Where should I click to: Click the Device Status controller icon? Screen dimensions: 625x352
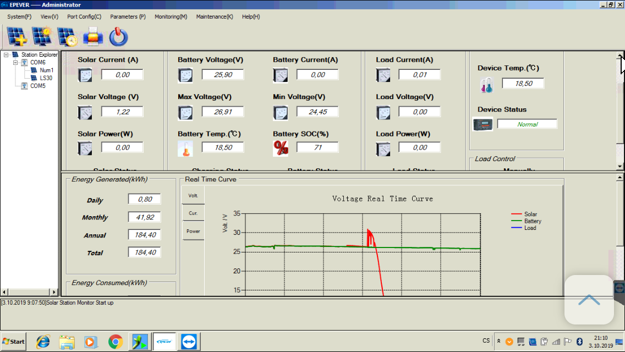click(483, 124)
